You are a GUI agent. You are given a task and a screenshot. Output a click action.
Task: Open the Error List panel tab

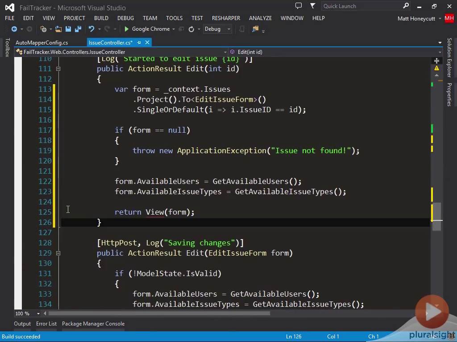click(46, 324)
